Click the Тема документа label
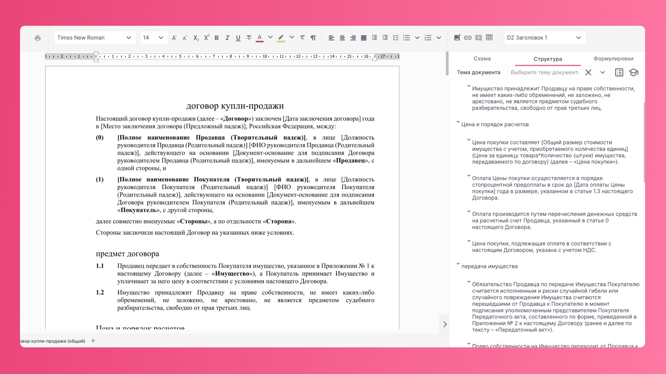Screen dimensions: 666x374 (479, 72)
